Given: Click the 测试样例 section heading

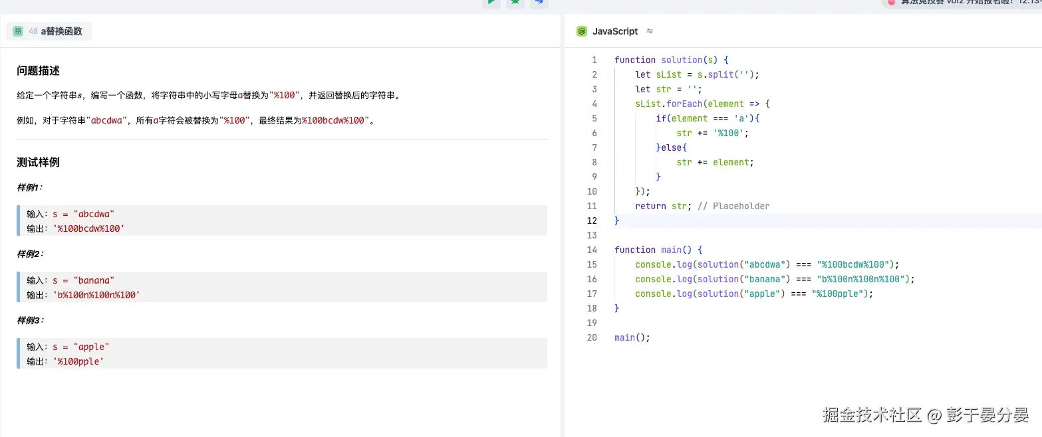Looking at the screenshot, I should 37,161.
